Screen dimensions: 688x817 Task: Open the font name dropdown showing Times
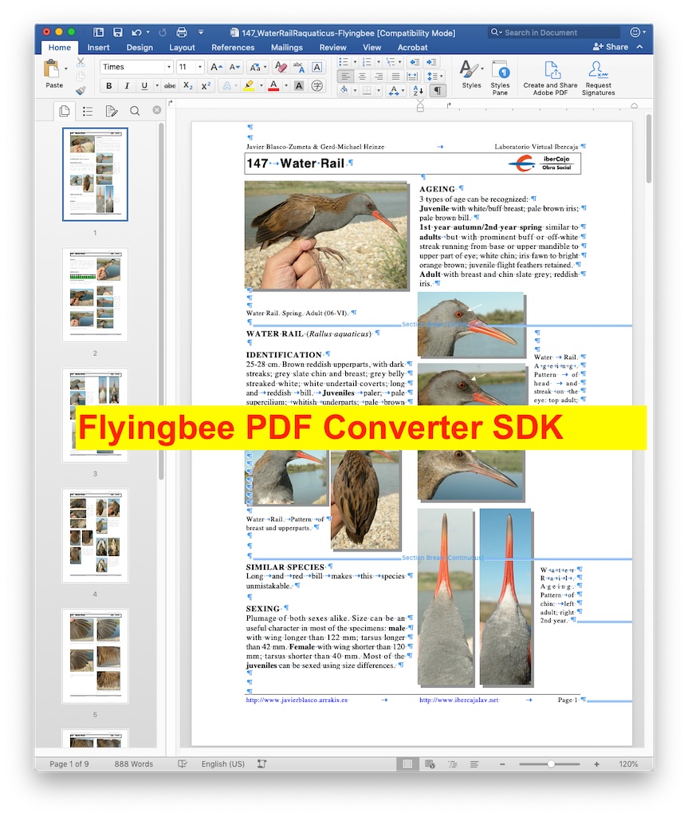(x=135, y=67)
